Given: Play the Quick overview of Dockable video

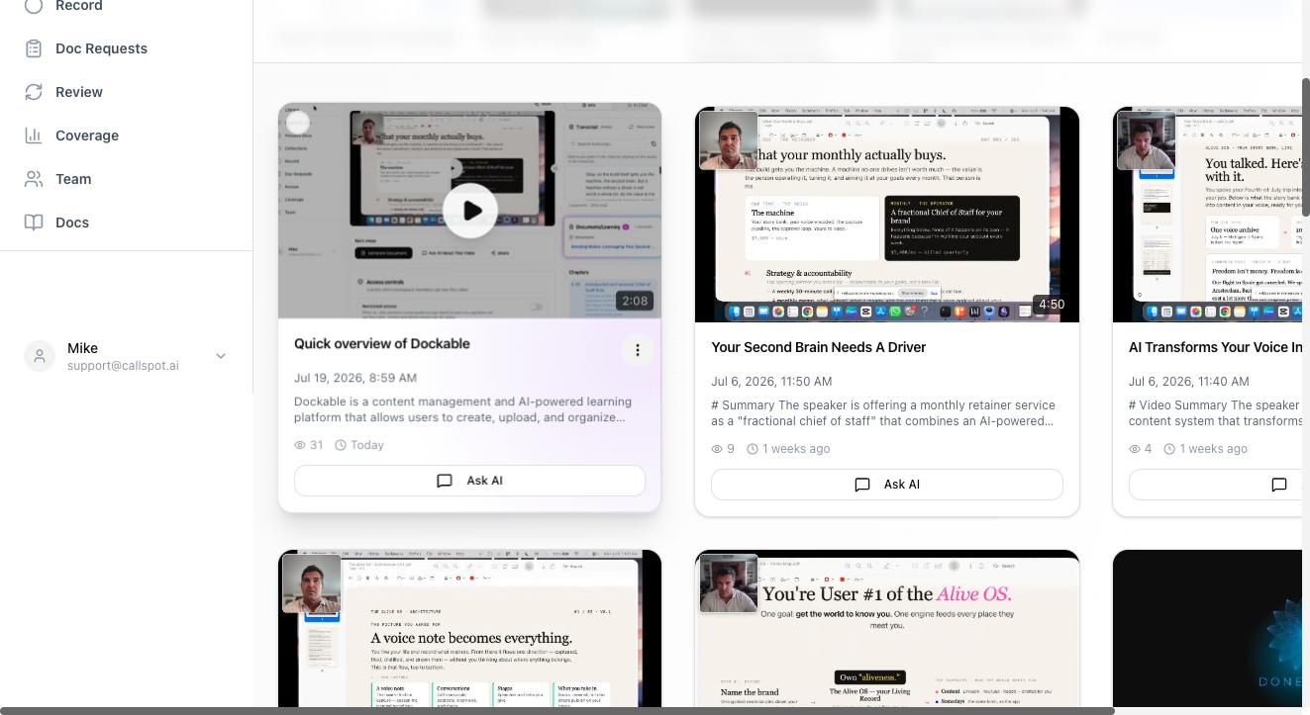Looking at the screenshot, I should (470, 211).
